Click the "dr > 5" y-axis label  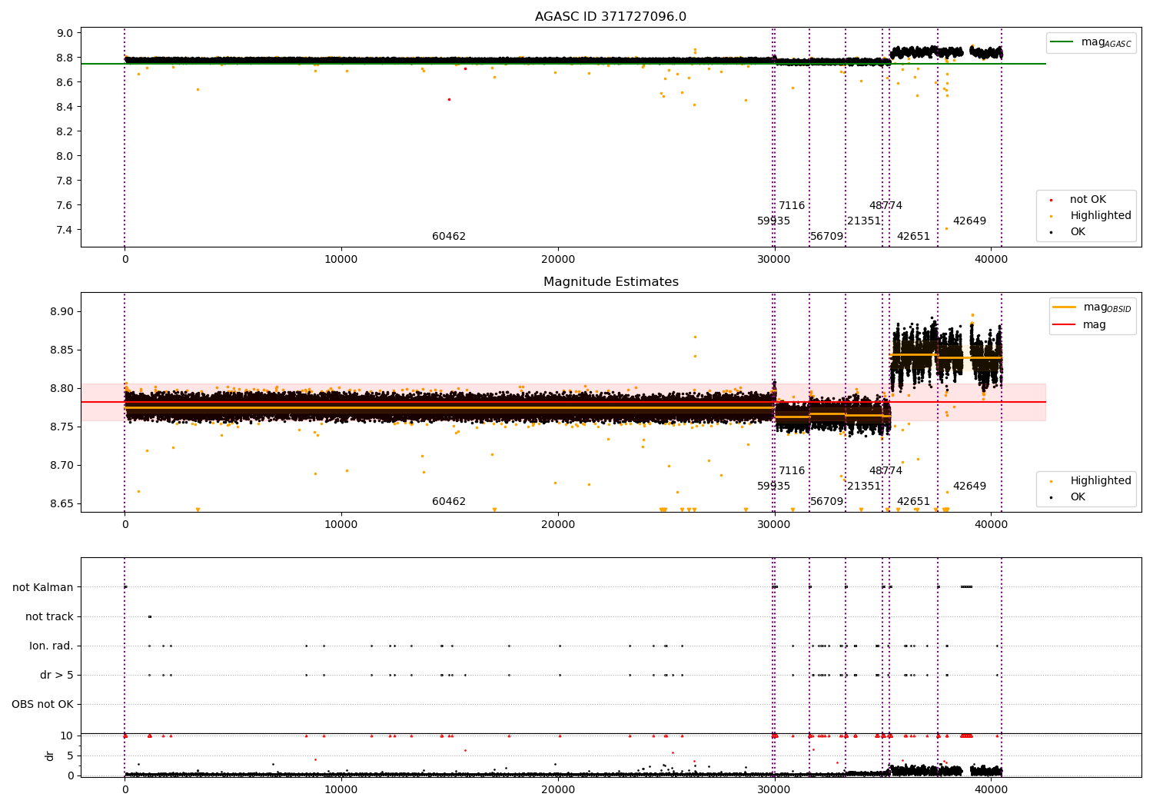tap(57, 676)
